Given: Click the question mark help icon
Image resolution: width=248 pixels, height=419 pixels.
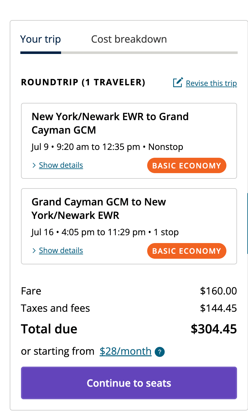Looking at the screenshot, I should pyautogui.click(x=160, y=352).
